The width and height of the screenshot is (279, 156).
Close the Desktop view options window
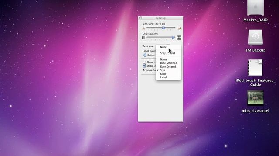click(141, 18)
